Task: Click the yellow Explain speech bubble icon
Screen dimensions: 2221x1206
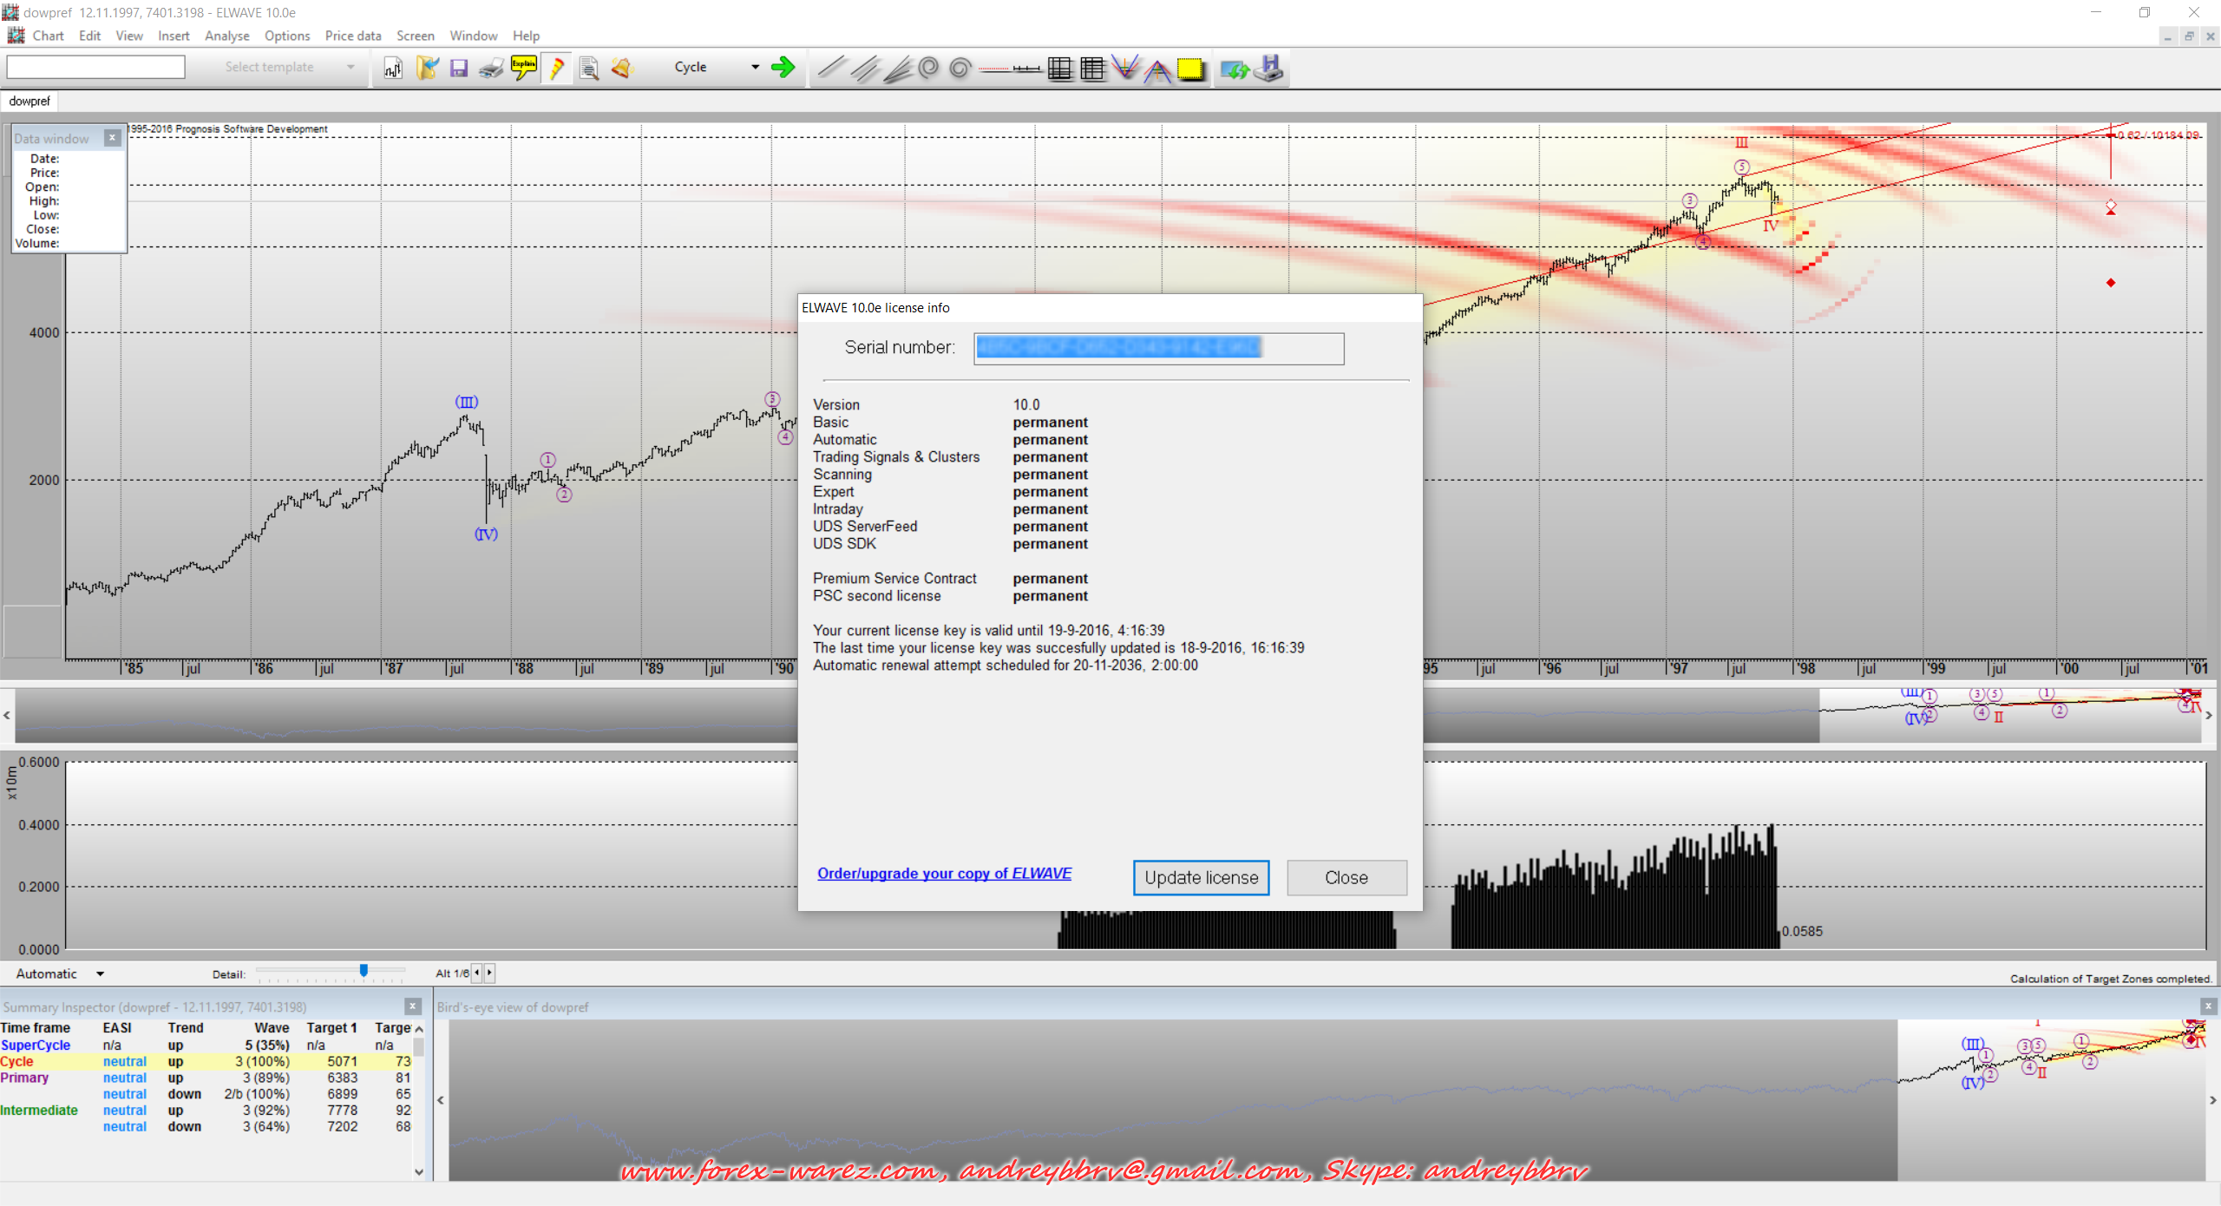Action: [x=524, y=68]
